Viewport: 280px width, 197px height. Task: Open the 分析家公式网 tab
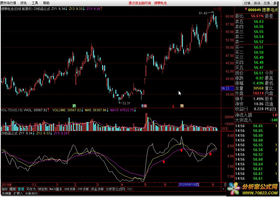click(x=115, y=189)
